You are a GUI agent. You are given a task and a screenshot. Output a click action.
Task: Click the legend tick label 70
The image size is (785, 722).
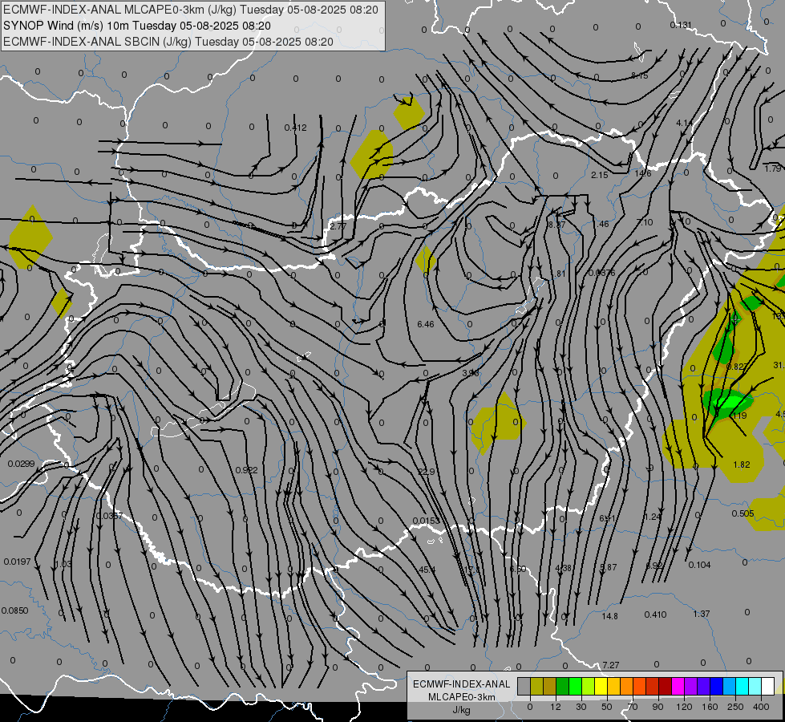pos(633,707)
